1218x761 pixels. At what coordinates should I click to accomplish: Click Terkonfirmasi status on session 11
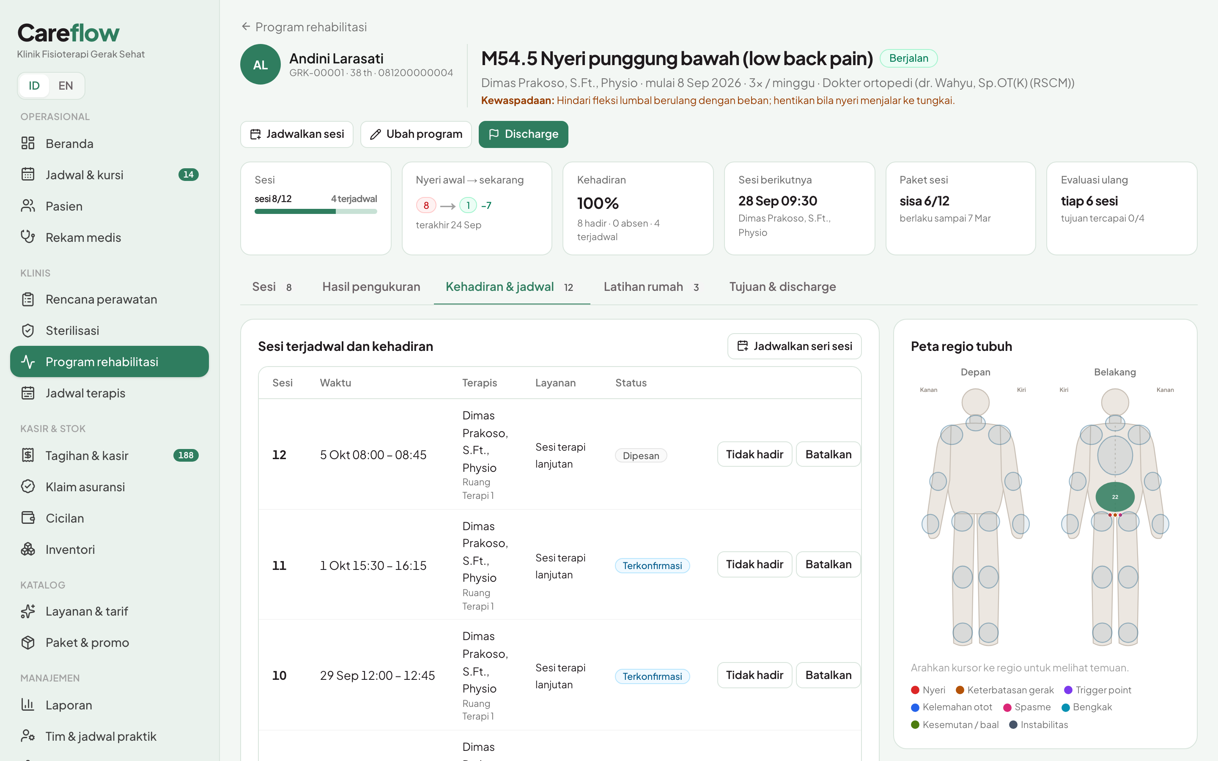click(652, 566)
